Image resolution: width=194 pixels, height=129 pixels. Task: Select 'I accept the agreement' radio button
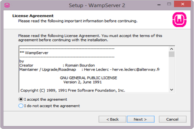click(21, 99)
